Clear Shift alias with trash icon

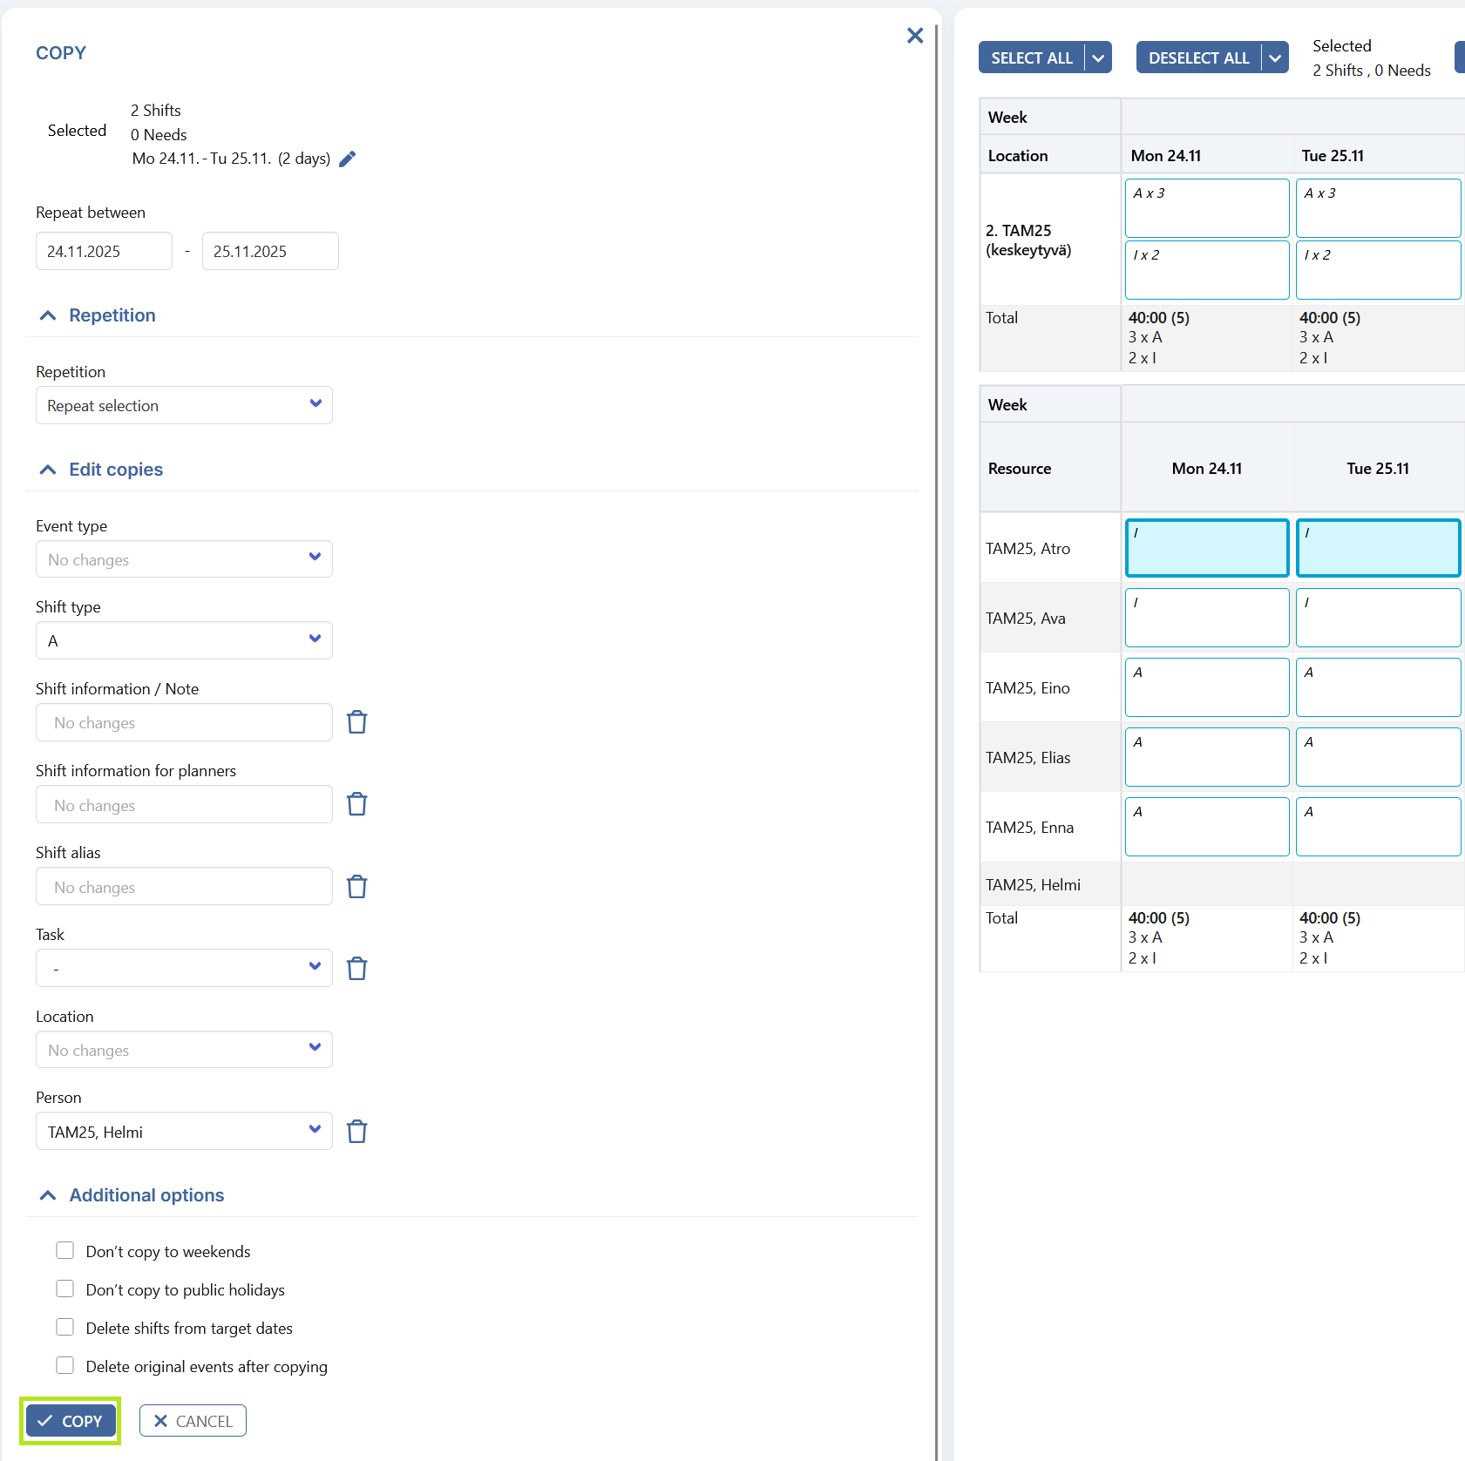[357, 887]
